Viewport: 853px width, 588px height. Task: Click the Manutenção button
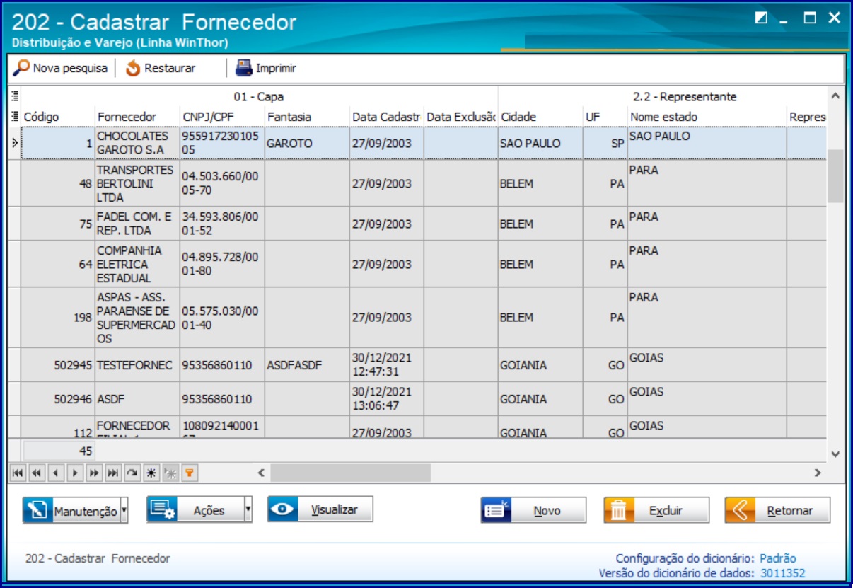(71, 509)
